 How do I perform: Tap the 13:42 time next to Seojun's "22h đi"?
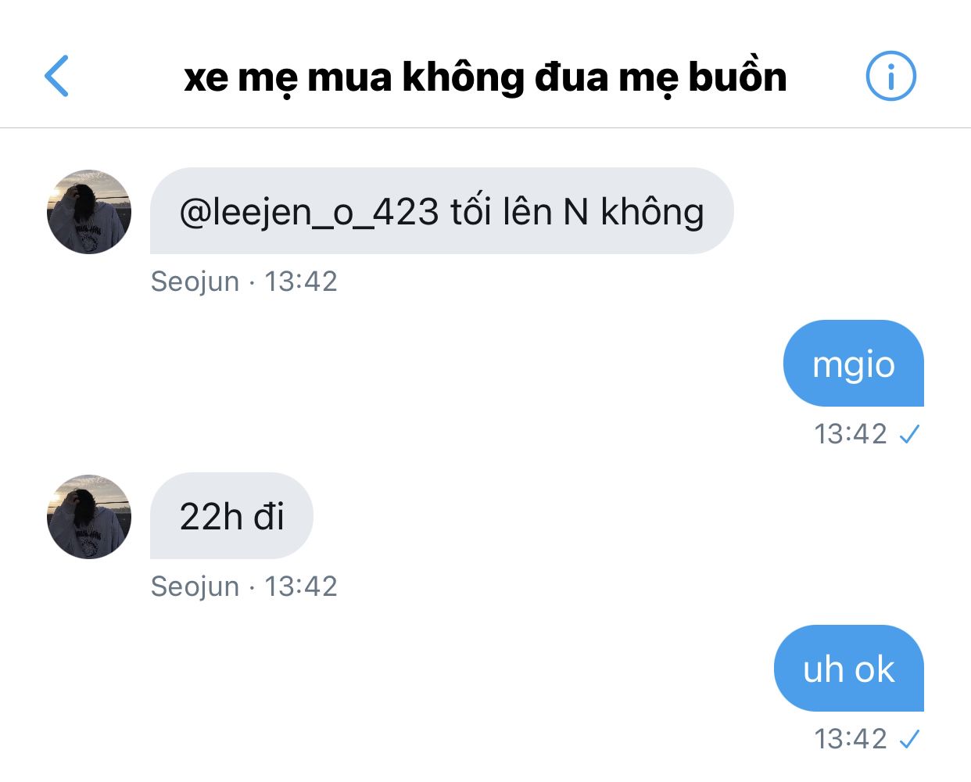(301, 586)
